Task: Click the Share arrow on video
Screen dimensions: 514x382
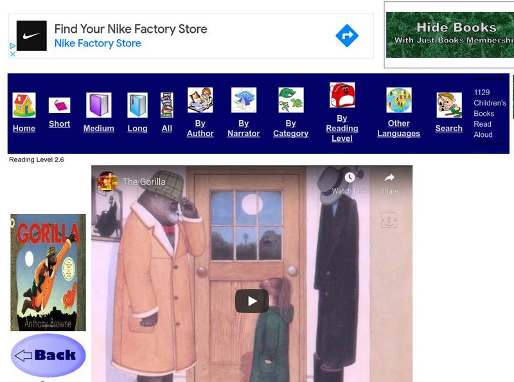Action: point(389,177)
